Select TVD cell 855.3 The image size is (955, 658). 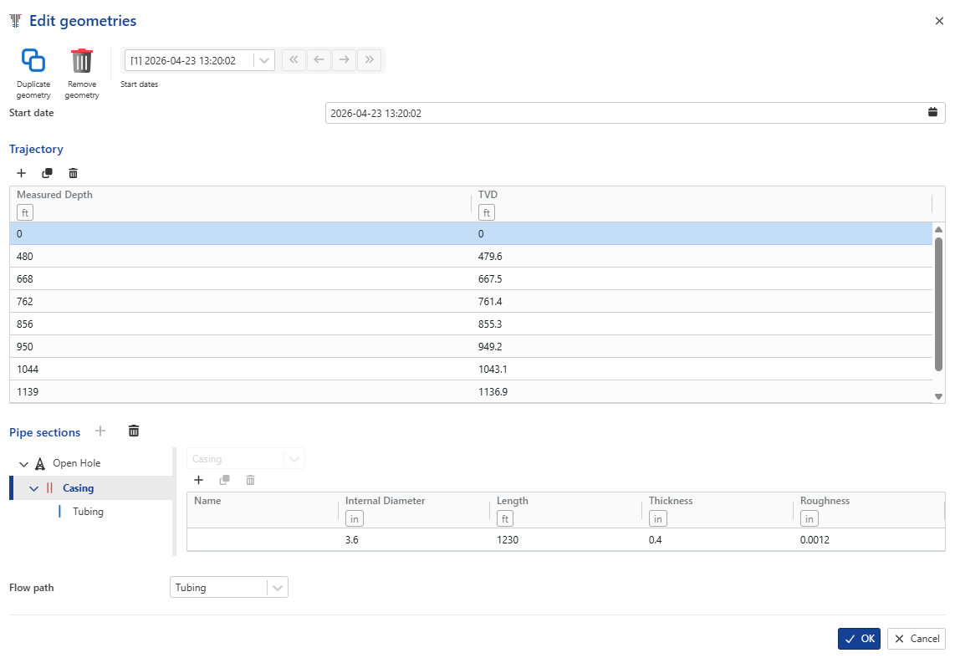coord(702,324)
